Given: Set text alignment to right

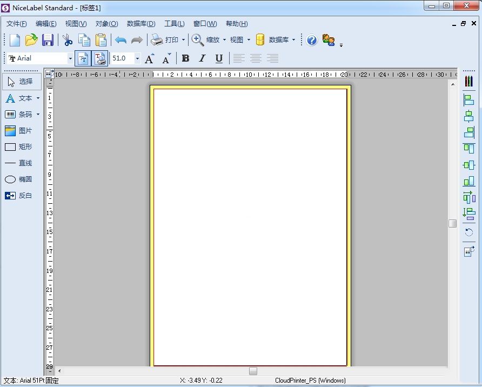Looking at the screenshot, I should 273,58.
